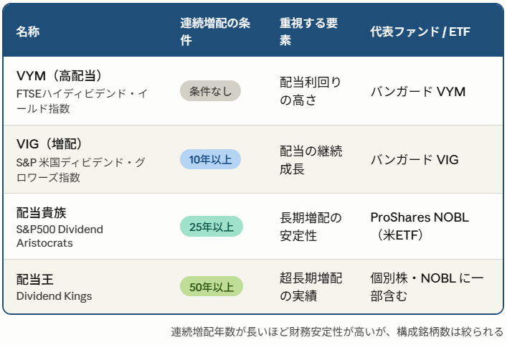Click the FTSEハイディビデンド・イールド指数 subtitle

click(x=82, y=101)
